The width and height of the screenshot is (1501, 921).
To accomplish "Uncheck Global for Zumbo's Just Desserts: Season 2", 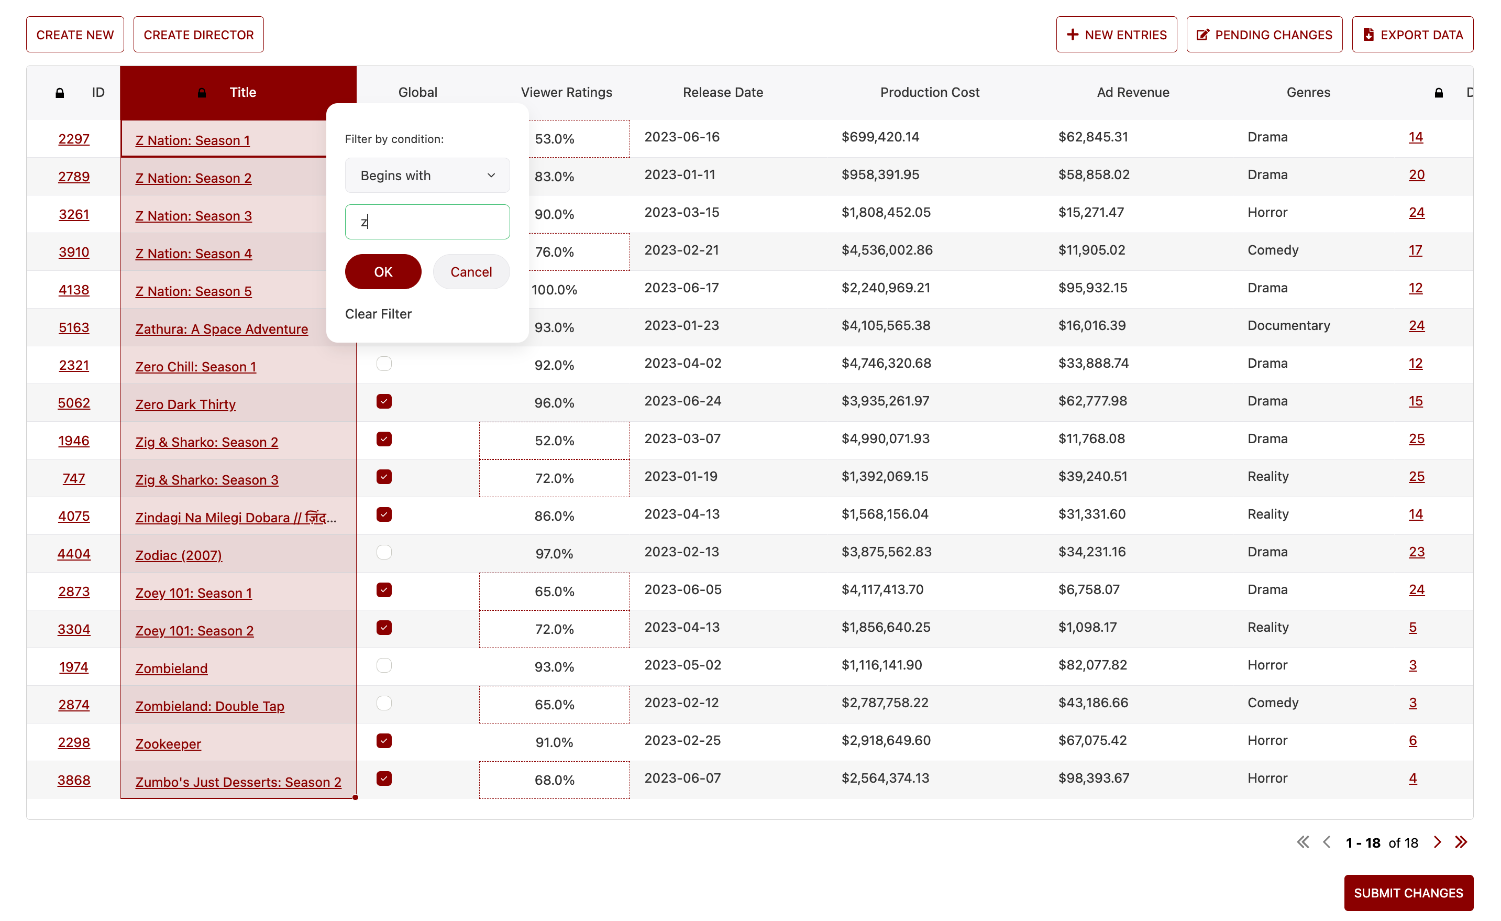I will click(384, 779).
